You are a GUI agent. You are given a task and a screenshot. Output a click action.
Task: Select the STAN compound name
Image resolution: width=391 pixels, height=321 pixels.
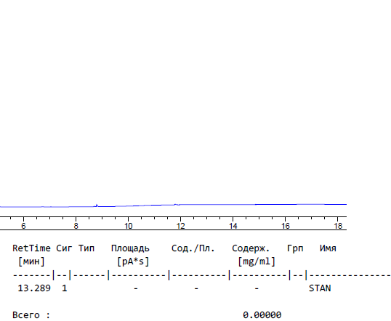point(320,288)
